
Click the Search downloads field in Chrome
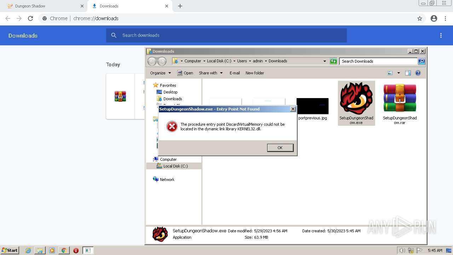click(226, 35)
